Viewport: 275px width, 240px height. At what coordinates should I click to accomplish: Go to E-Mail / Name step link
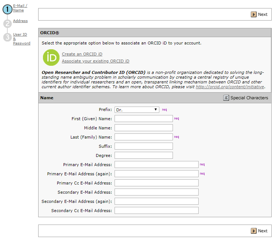pos(20,8)
